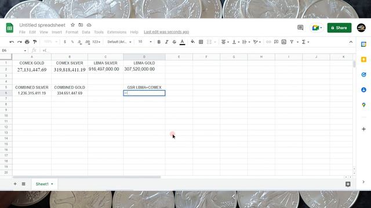This screenshot has height=208, width=371.
Task: Open the Tools menu
Action: (x=99, y=32)
